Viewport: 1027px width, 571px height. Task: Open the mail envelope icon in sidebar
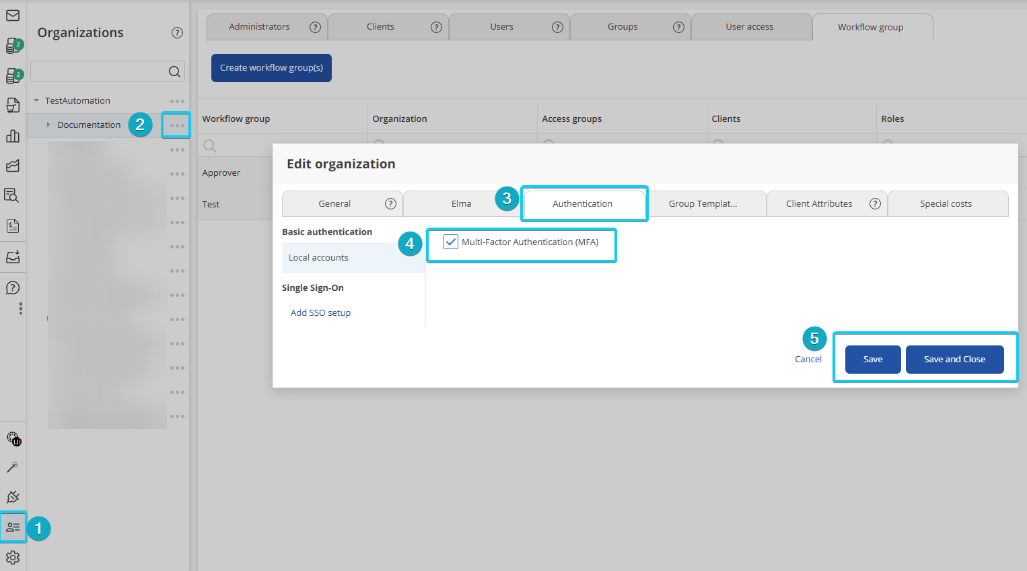13,15
